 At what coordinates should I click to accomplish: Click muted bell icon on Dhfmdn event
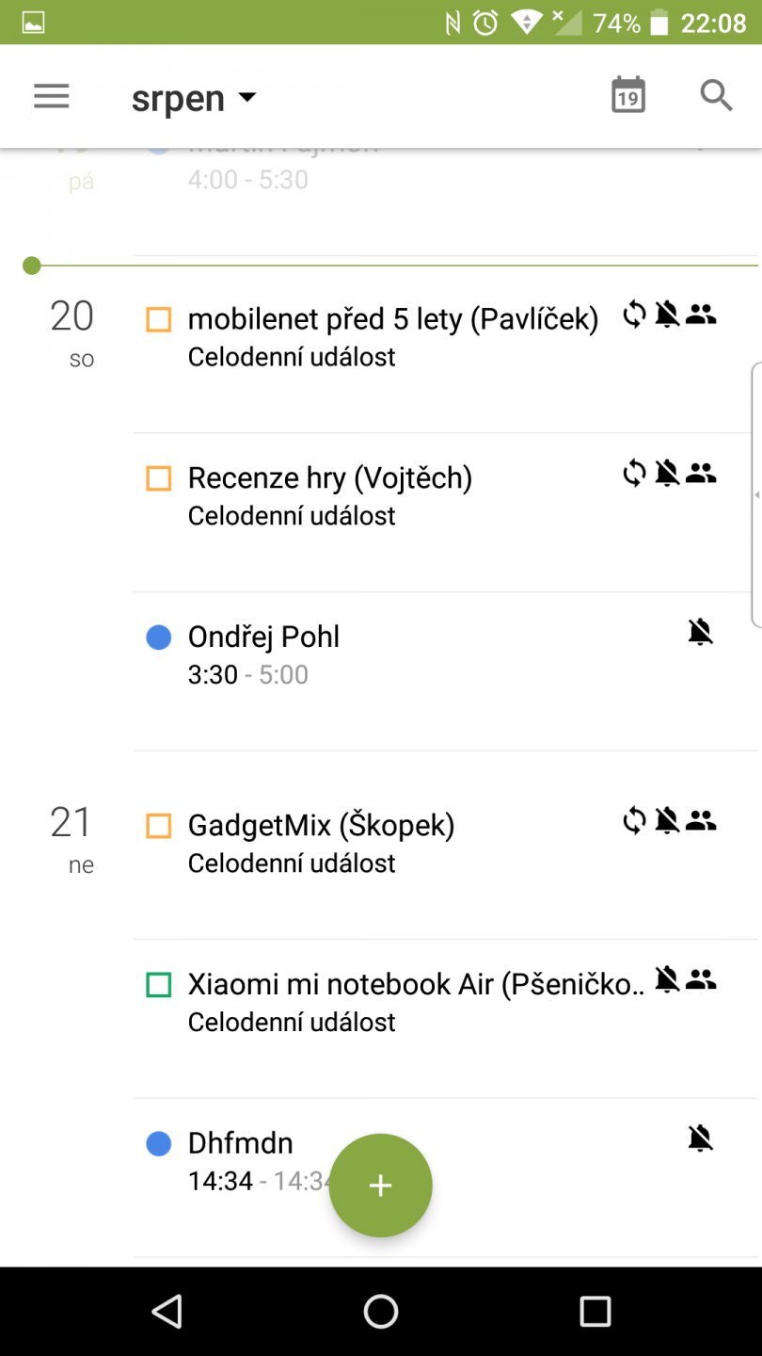[700, 1138]
